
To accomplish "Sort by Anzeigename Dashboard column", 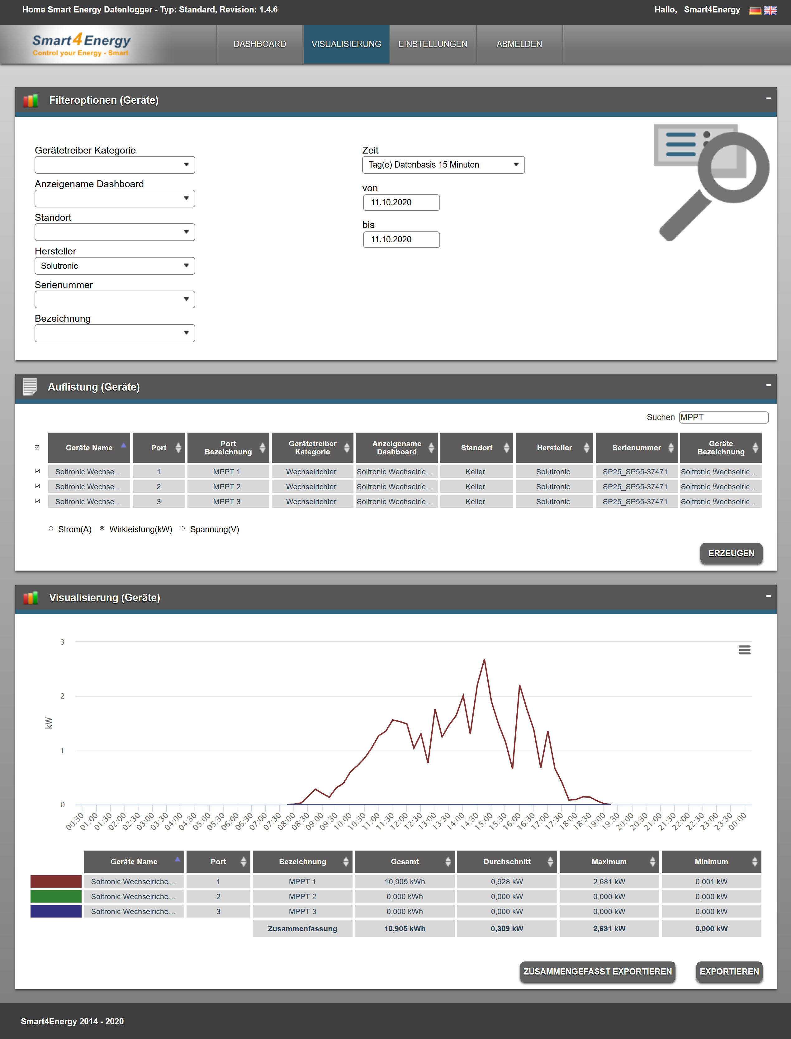I will point(396,447).
